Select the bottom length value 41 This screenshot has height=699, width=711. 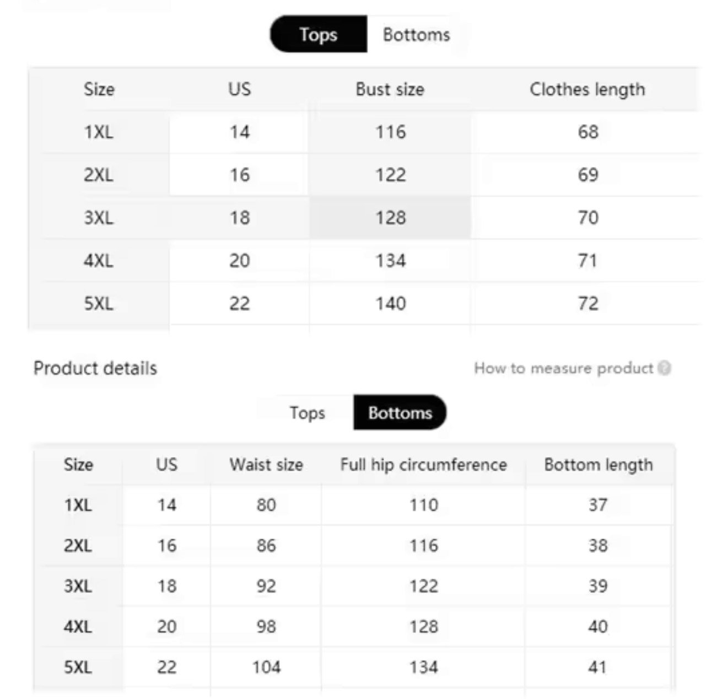tap(597, 667)
